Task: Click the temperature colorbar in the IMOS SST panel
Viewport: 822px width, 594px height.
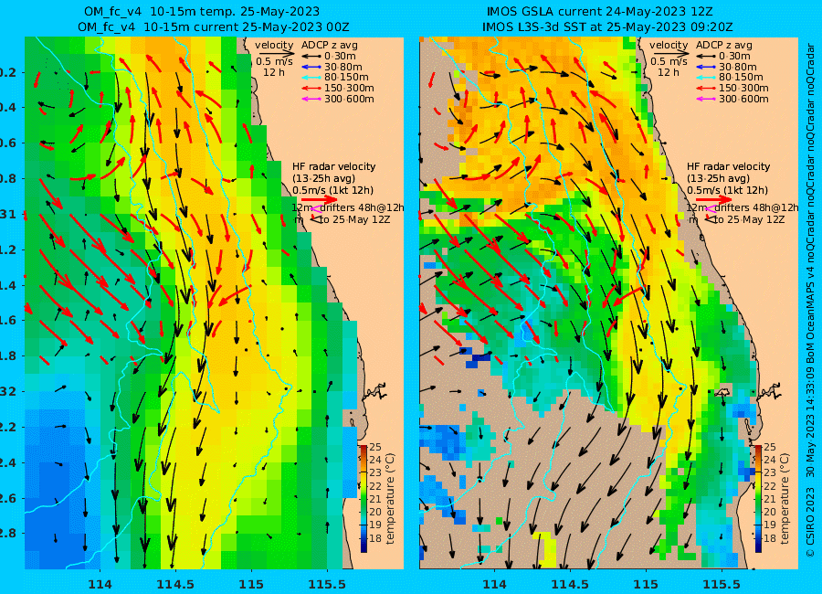Action: tap(758, 498)
